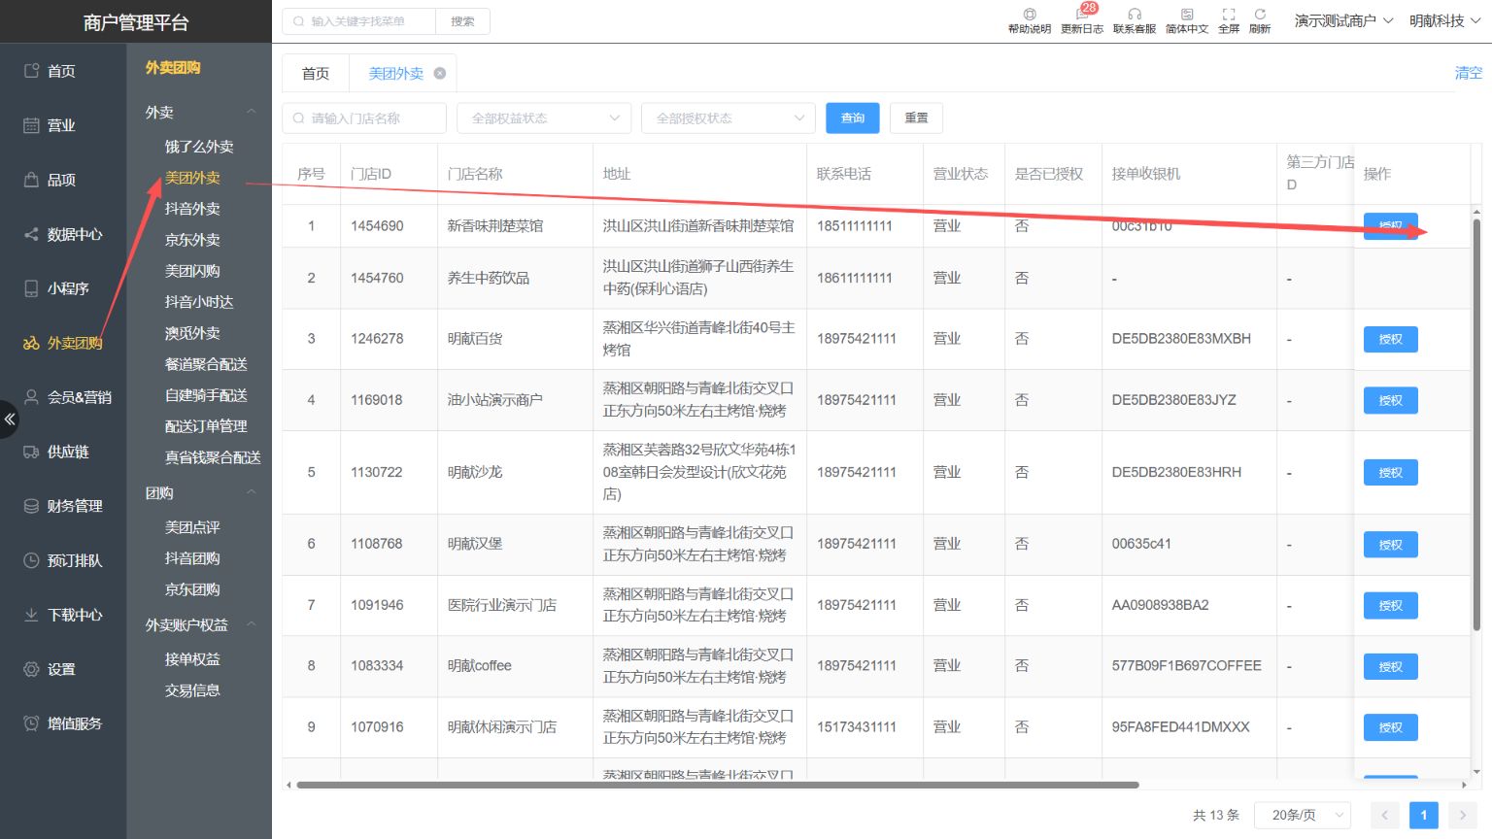
Task: Open the 设置 gear icon
Action: tap(31, 669)
